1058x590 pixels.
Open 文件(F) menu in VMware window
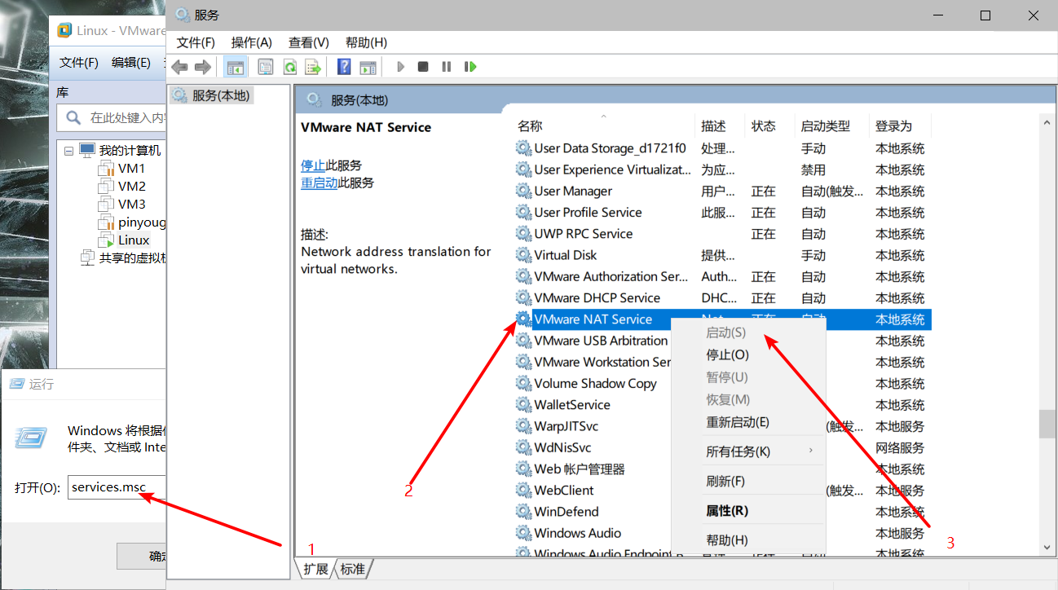coord(79,63)
